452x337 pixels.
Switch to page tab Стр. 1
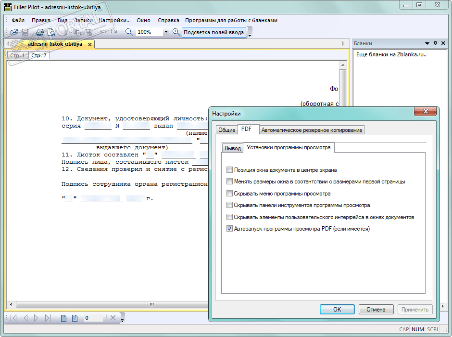point(18,55)
